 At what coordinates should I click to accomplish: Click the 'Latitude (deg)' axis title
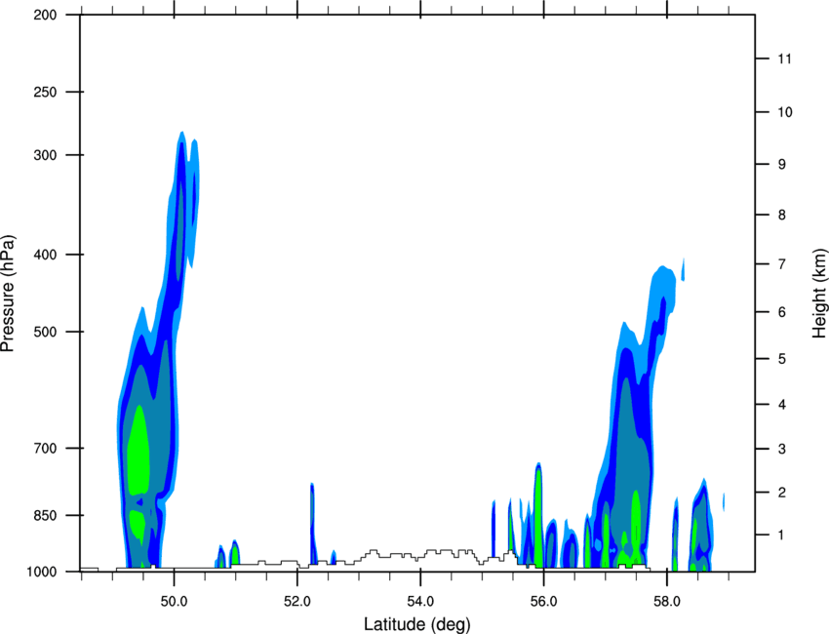tap(417, 624)
